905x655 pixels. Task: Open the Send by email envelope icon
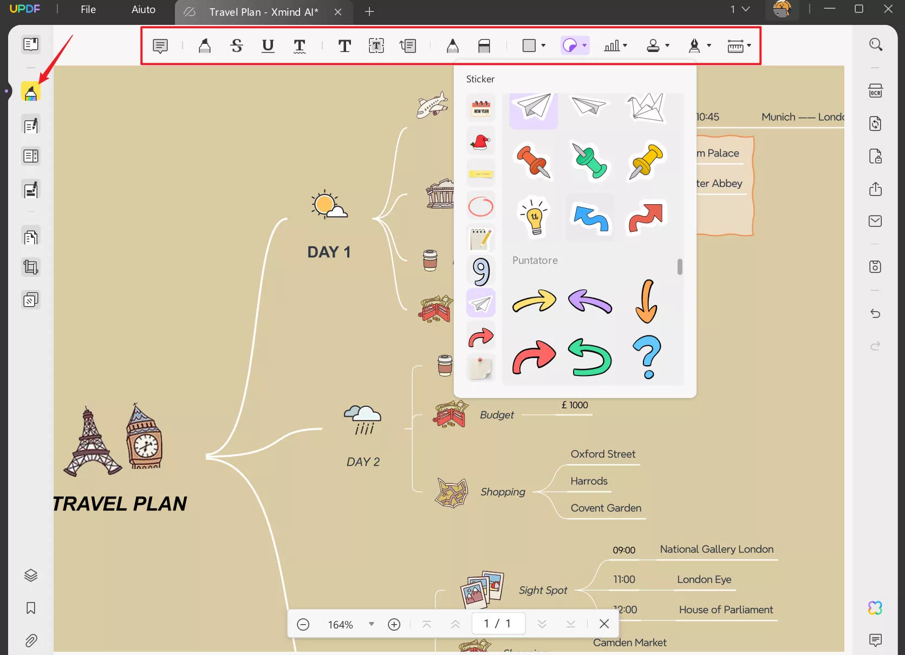[876, 221]
